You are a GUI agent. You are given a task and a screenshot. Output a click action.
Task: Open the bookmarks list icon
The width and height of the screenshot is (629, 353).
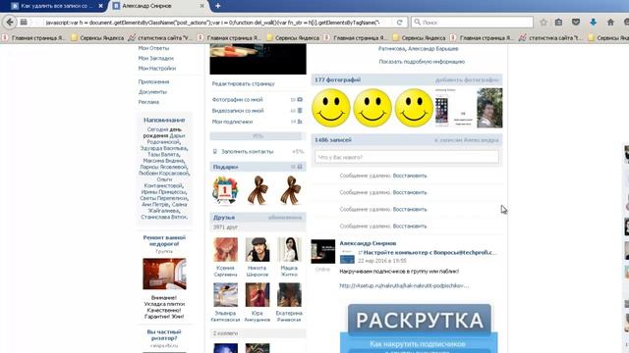558,23
